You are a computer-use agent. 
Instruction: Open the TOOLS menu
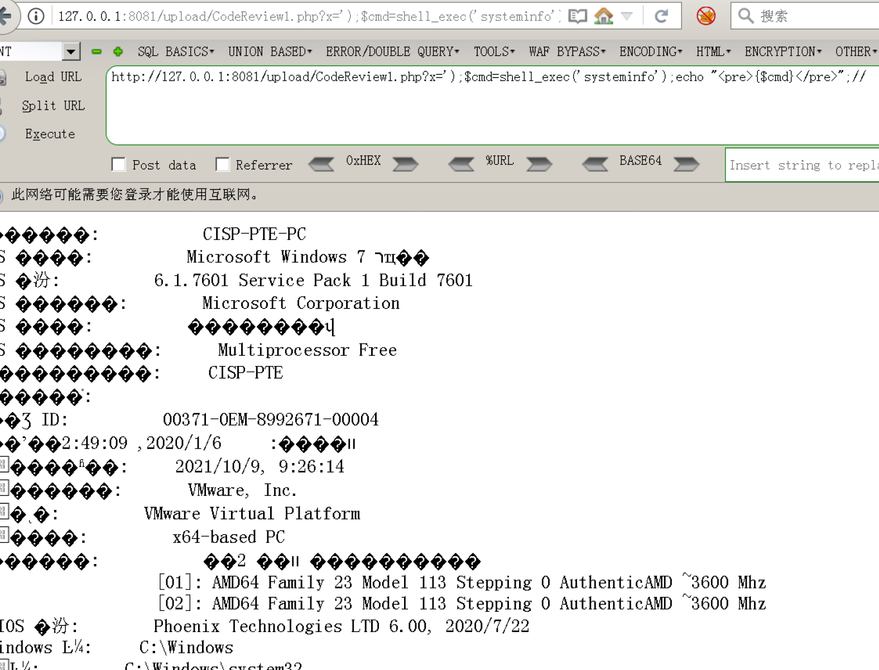point(494,52)
